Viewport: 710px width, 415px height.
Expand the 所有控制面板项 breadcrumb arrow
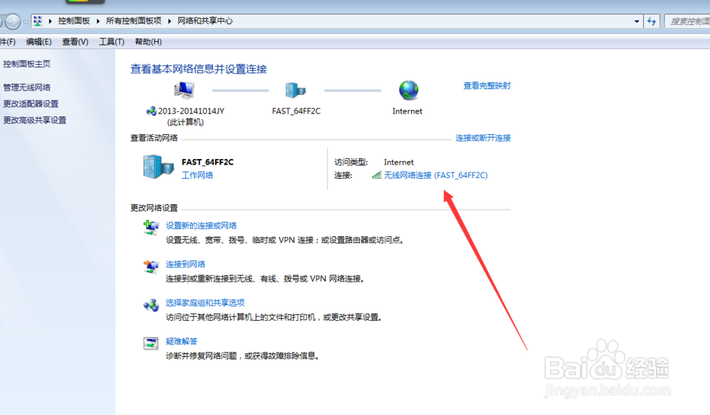click(170, 21)
